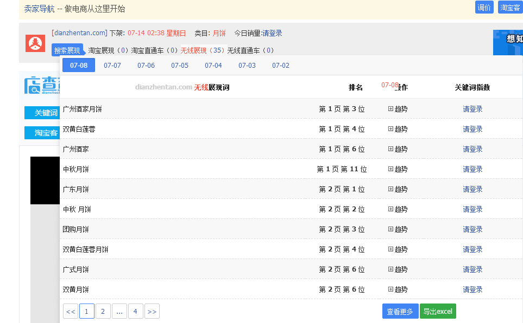Image resolution: width=523 pixels, height=323 pixels.
Task: Click the 搜索展现 button
Action: pos(67,50)
